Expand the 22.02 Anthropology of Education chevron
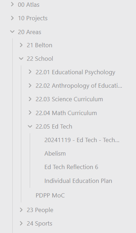Screen dimensions: 136x233 coord(30,86)
